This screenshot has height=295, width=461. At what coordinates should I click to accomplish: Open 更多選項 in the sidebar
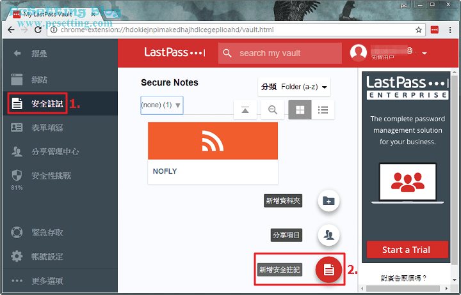point(47,281)
